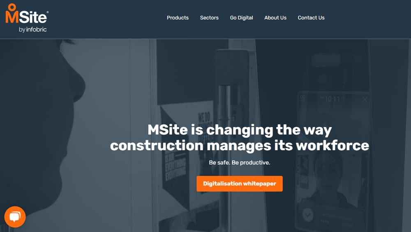Click the tagline 'Be safe. Be productive.'

pyautogui.click(x=240, y=162)
